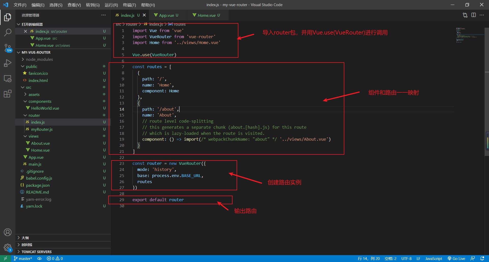Open the 文件(F) menu
The width and height of the screenshot is (489, 262).
[20, 5]
